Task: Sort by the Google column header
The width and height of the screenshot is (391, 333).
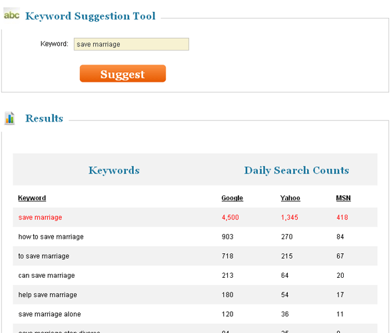Action: coord(232,198)
